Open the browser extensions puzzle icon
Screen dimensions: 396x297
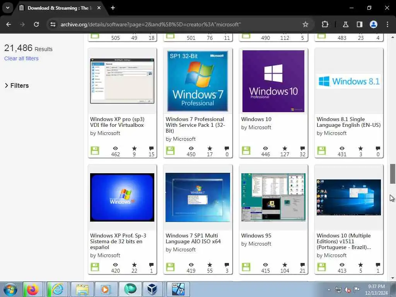point(325,24)
